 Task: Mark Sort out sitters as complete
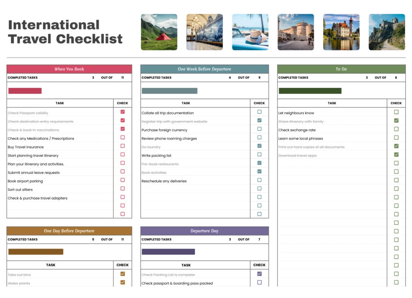pos(122,188)
